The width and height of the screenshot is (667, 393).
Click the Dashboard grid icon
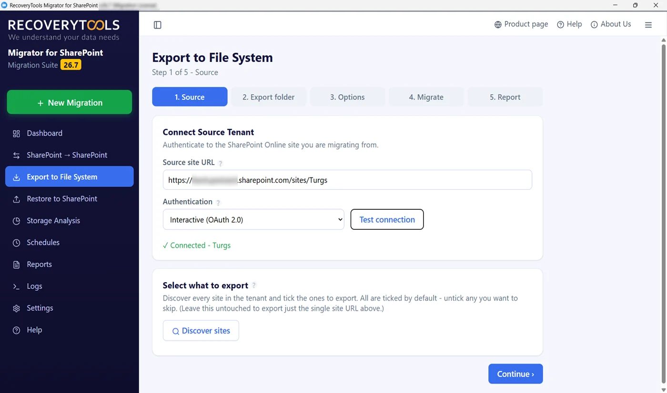(x=17, y=134)
